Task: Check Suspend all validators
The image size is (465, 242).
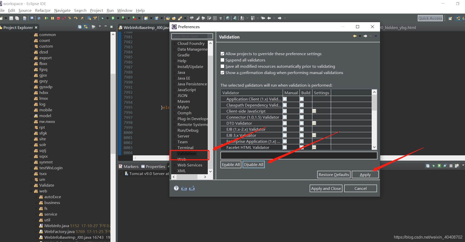Action: point(222,60)
